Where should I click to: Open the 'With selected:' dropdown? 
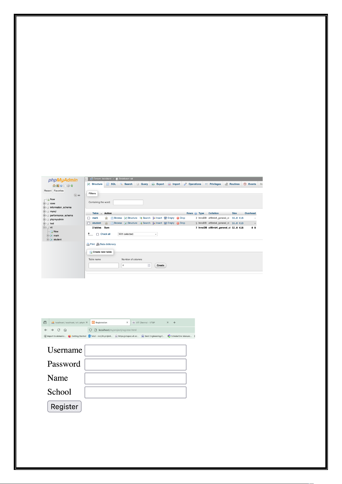tap(138, 234)
